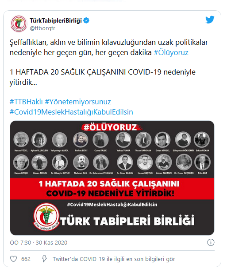Image resolution: width=231 pixels, height=269 pixels.
Task: Click the @ttborgtr handle
Action: coord(42,28)
